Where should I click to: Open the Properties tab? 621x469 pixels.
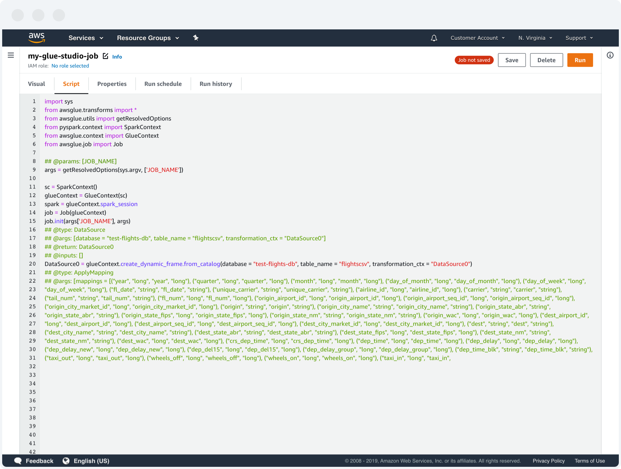112,84
